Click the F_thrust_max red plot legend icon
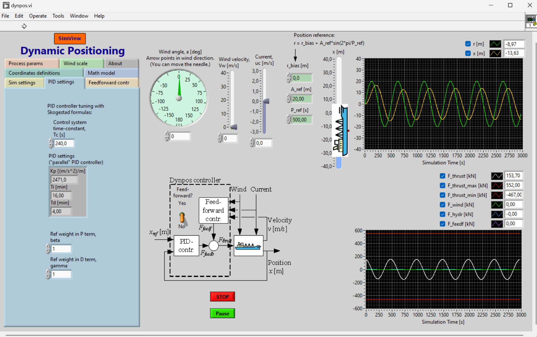 (497, 186)
